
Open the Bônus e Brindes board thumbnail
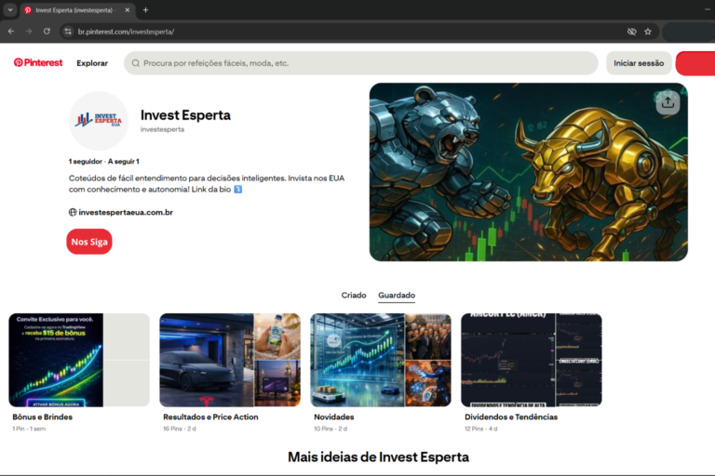point(79,360)
